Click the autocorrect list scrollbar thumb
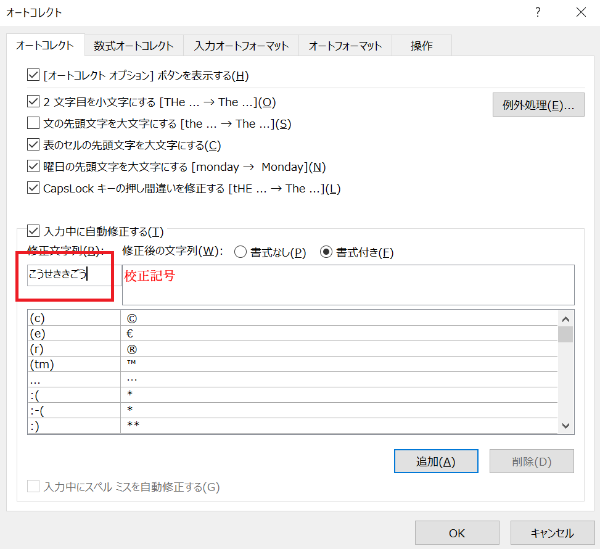The image size is (600, 549). click(x=565, y=334)
